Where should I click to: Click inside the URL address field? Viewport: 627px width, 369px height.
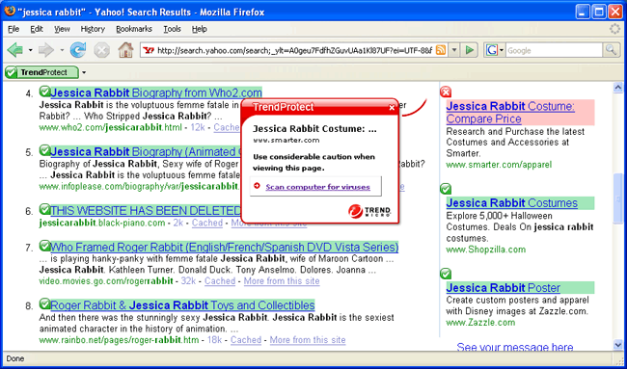295,50
